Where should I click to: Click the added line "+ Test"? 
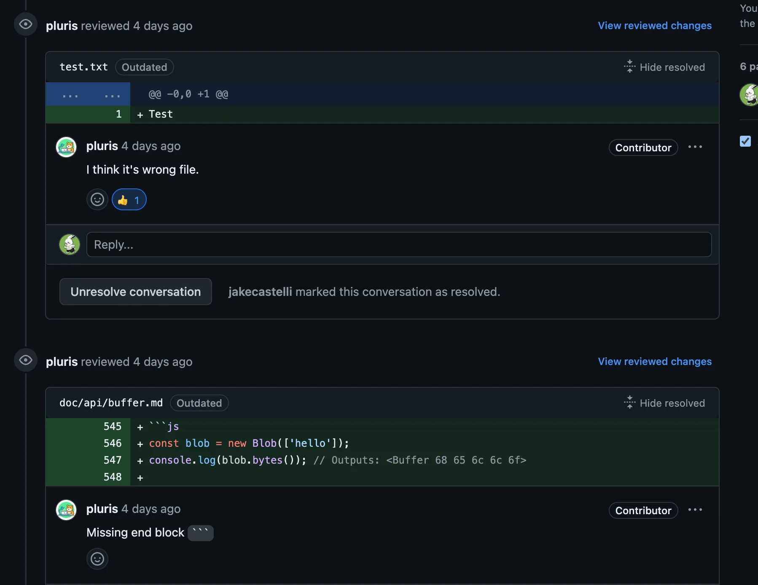155,114
